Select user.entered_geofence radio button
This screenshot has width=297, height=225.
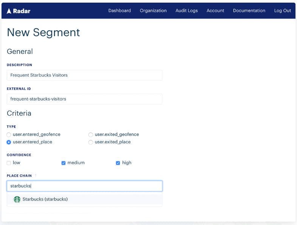pos(9,135)
